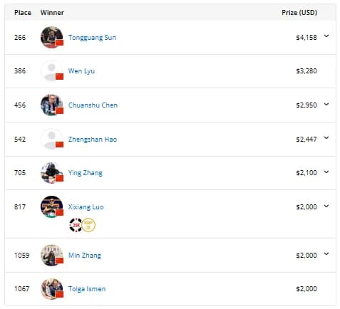Expand Zhengshan Hao's prize details chevron
The image size is (340, 309).
[326, 137]
